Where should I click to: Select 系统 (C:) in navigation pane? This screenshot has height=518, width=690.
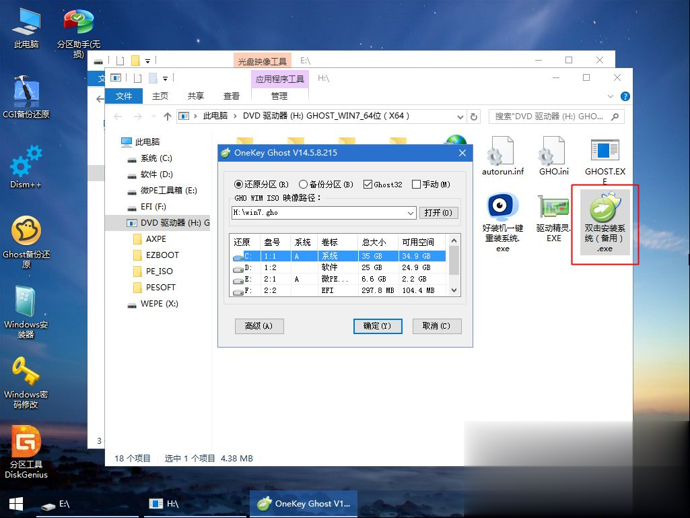coord(150,158)
